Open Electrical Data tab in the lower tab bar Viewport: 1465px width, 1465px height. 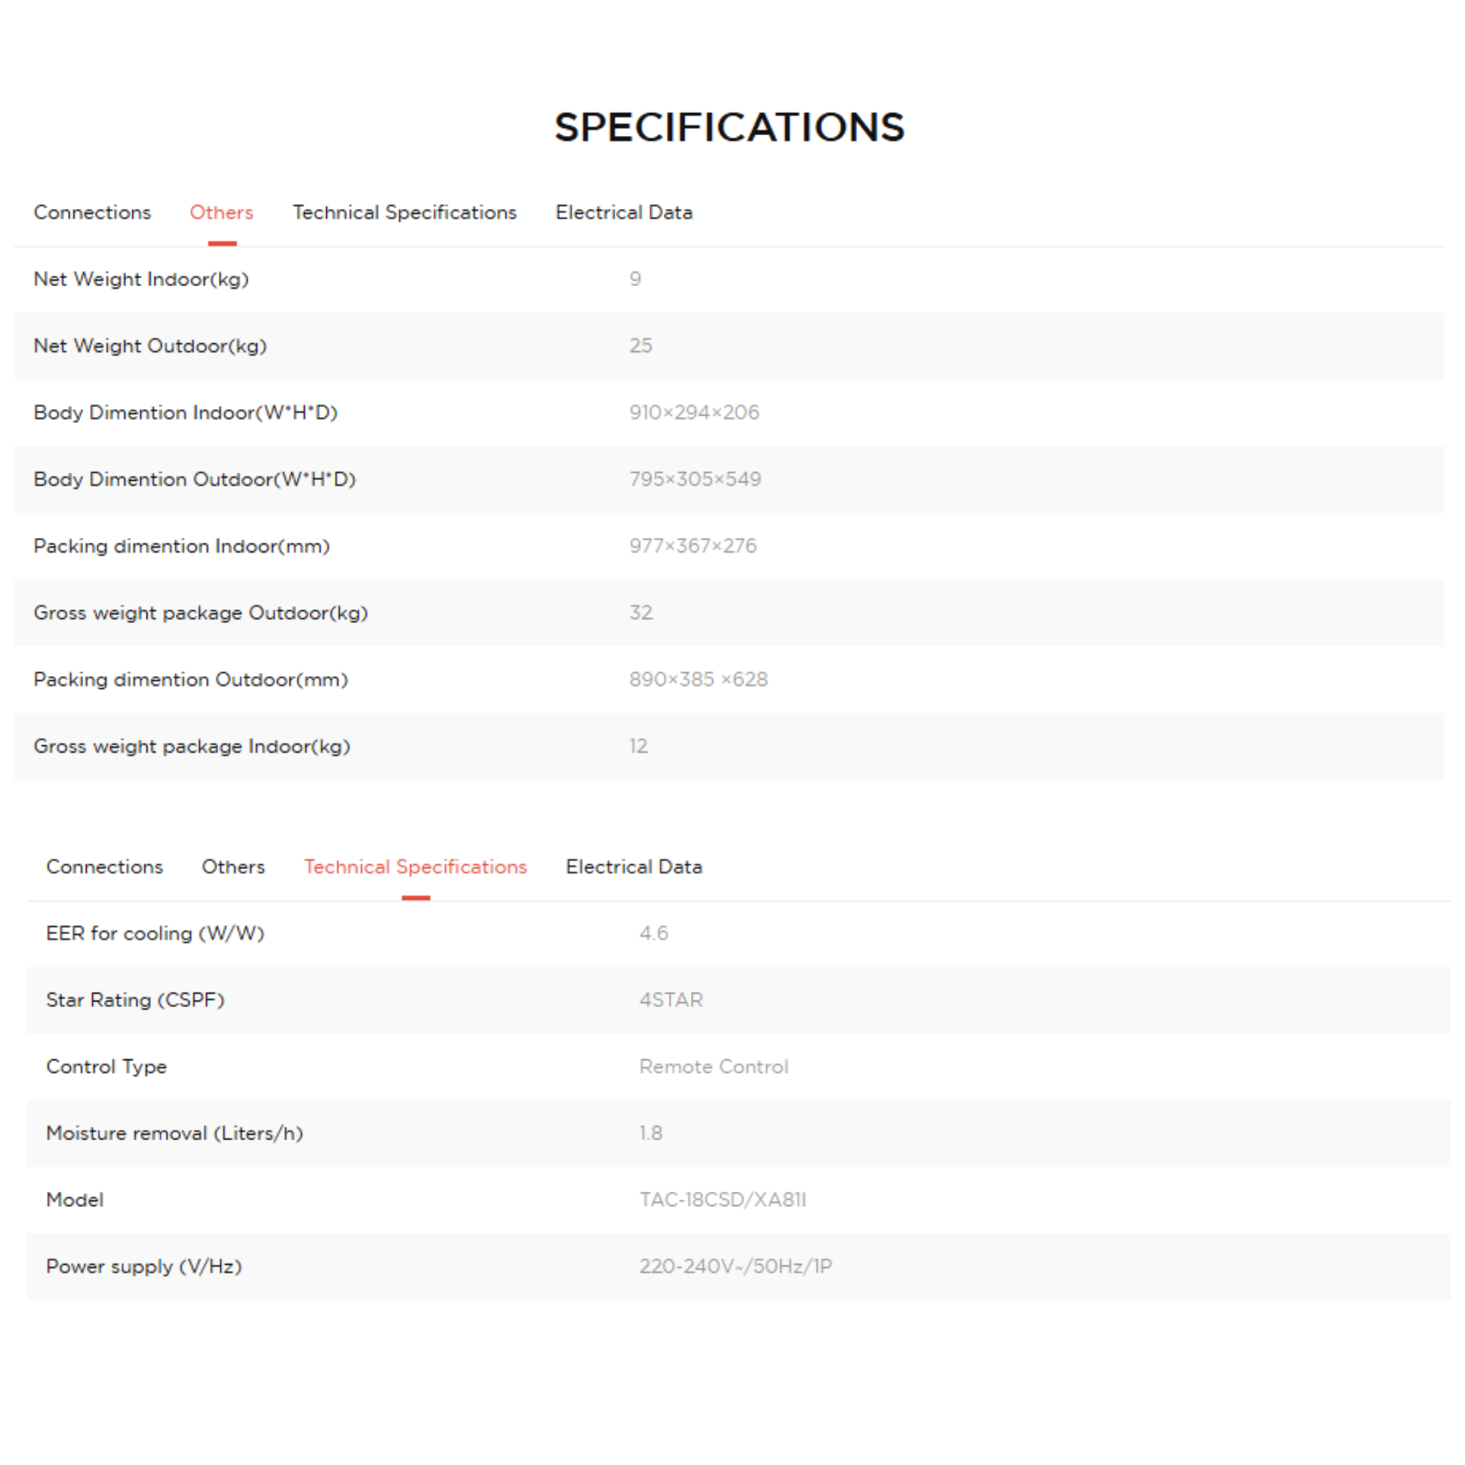(x=634, y=867)
